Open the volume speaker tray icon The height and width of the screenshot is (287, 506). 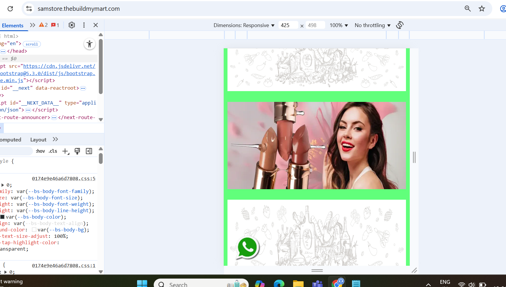point(472,284)
